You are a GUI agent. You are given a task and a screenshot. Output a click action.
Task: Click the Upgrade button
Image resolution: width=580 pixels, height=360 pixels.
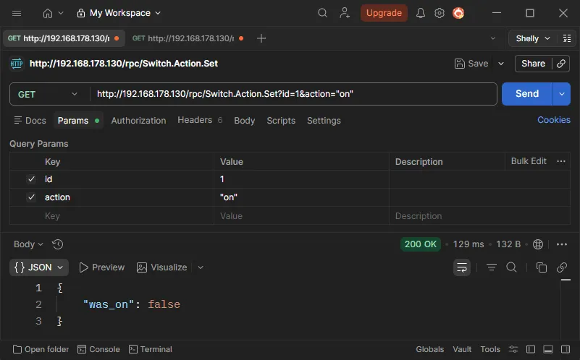[x=384, y=13]
